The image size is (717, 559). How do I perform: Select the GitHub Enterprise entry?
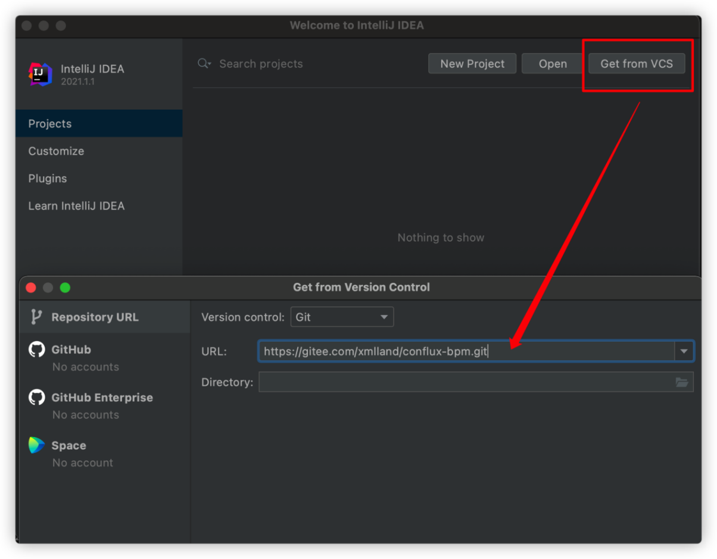coord(105,405)
